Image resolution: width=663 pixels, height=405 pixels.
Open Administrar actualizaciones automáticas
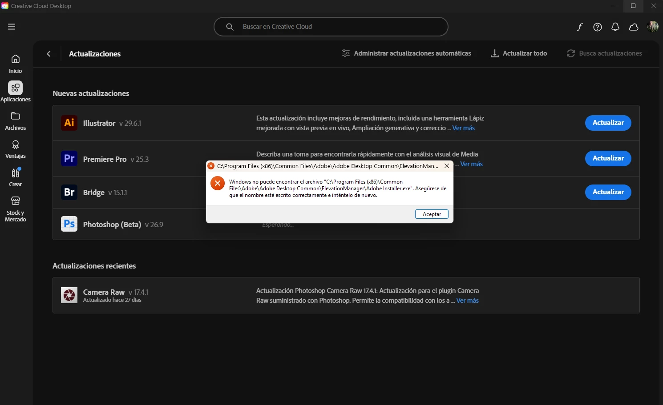(406, 53)
